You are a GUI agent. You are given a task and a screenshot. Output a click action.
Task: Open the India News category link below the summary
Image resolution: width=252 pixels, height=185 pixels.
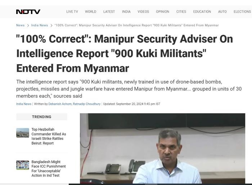pos(24,104)
